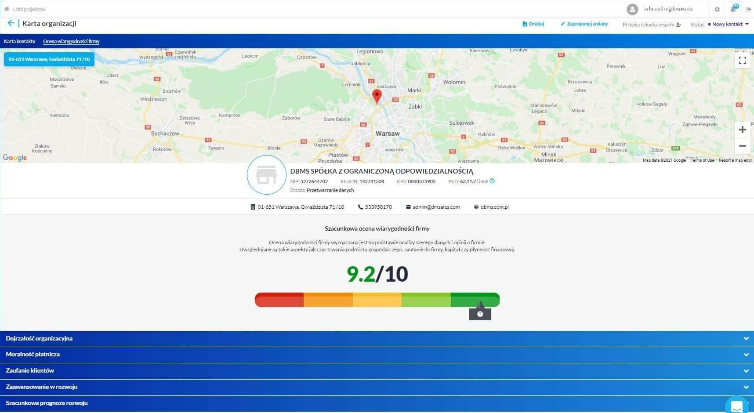
Task: Expand Dojrzałość organizacyjna section
Action: 377,339
